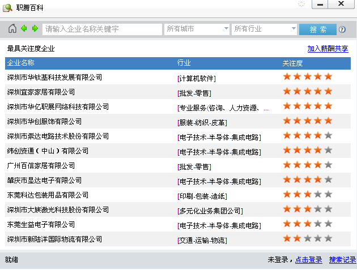
Task: Click the 搜索 button
Action: [x=318, y=29]
